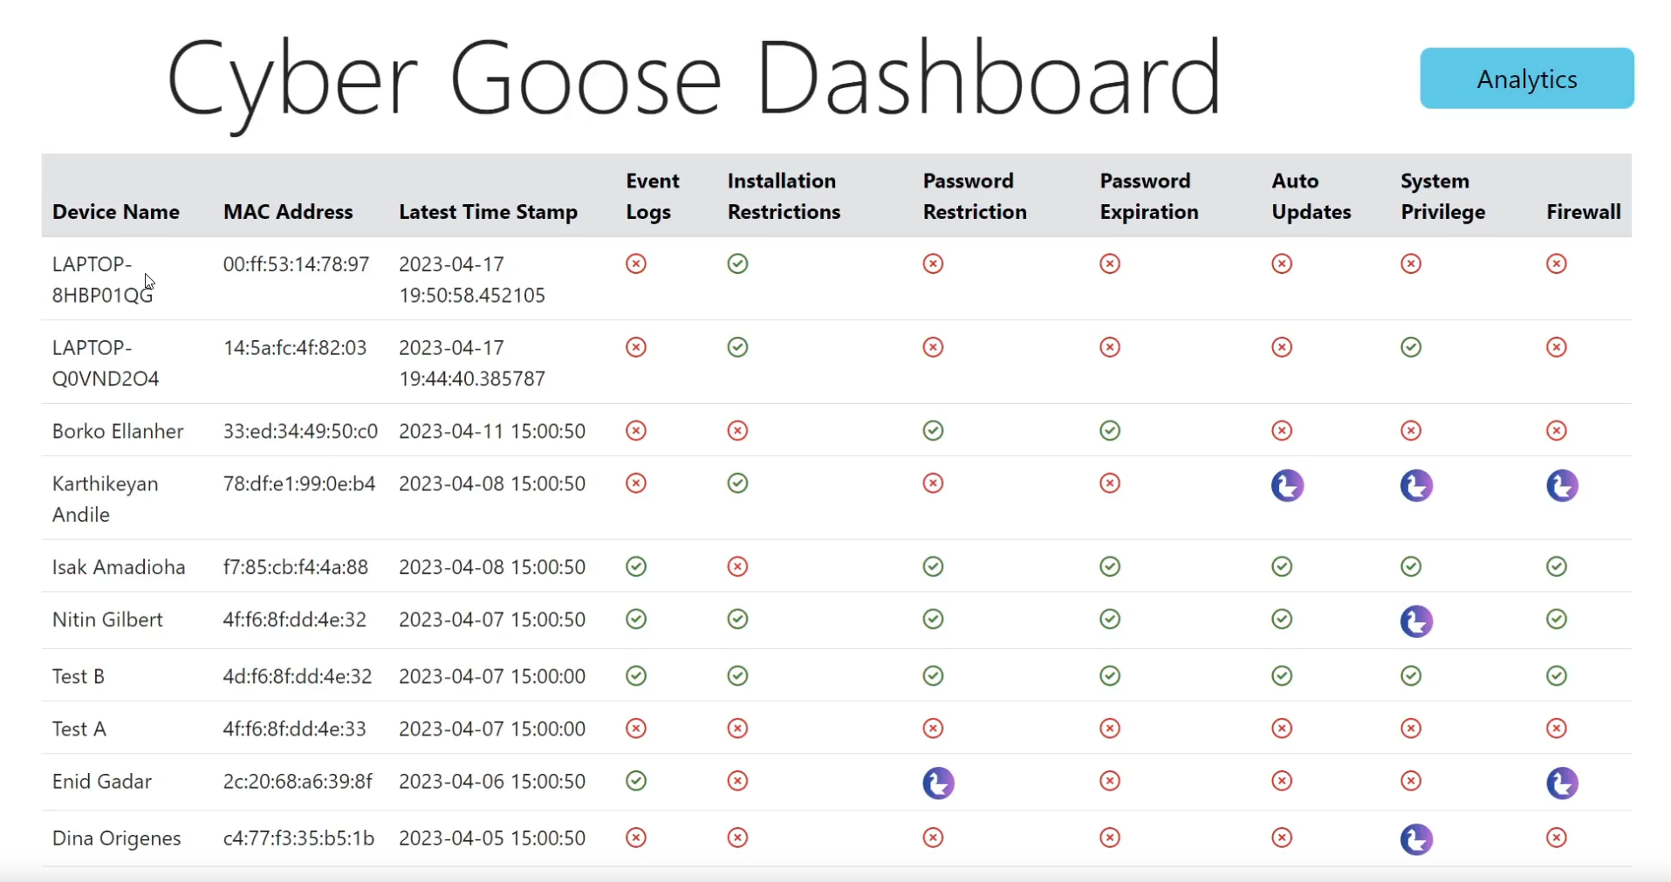Click Installation Restrictions failed icon for Borko Ellanher
The width and height of the screenshot is (1671, 882).
[737, 431]
